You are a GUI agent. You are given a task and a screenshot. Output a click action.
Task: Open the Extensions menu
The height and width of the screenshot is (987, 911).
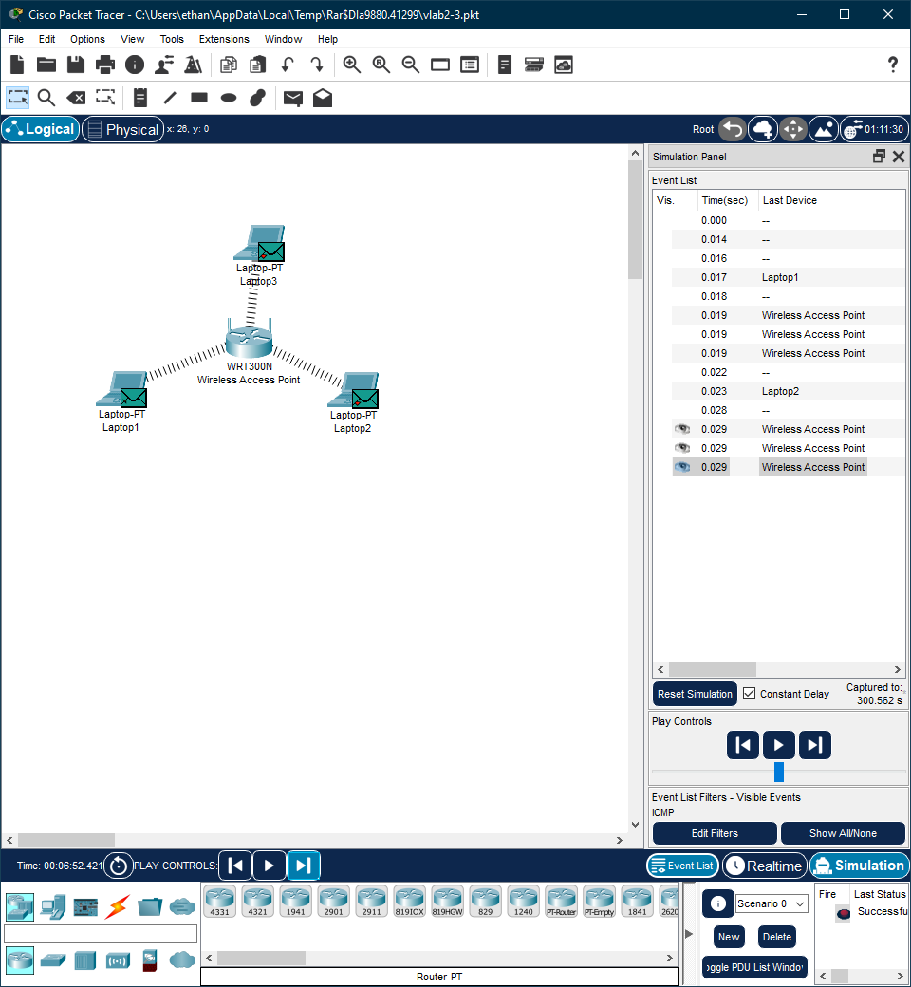[x=224, y=39]
